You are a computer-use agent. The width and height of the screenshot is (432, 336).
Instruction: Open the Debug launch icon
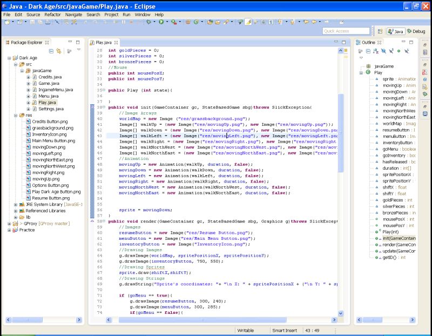pyautogui.click(x=148, y=23)
